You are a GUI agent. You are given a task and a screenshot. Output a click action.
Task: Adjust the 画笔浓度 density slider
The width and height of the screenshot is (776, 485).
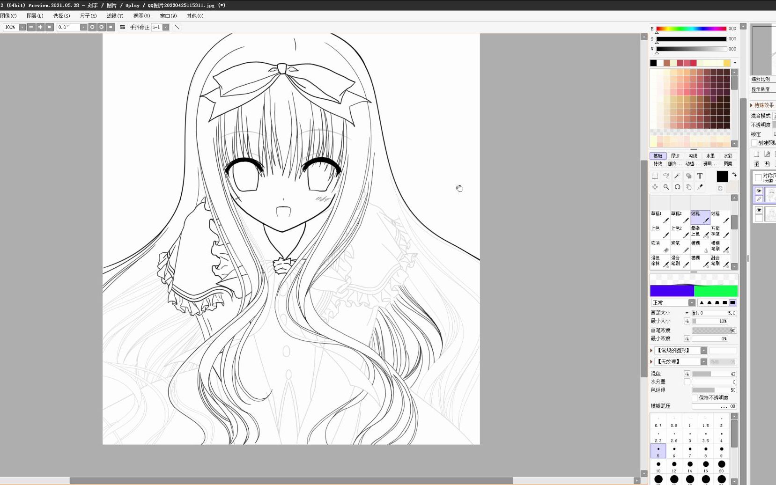coord(714,331)
